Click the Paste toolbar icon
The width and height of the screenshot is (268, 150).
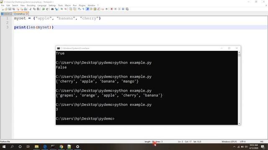click(38, 9)
